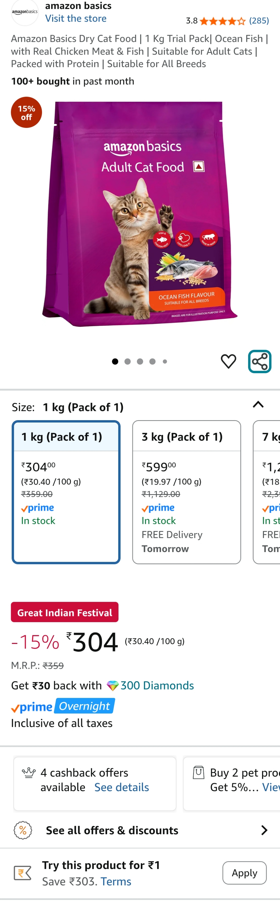Select the 1 kg (Pack of 1) size
This screenshot has width=280, height=903.
pos(66,492)
